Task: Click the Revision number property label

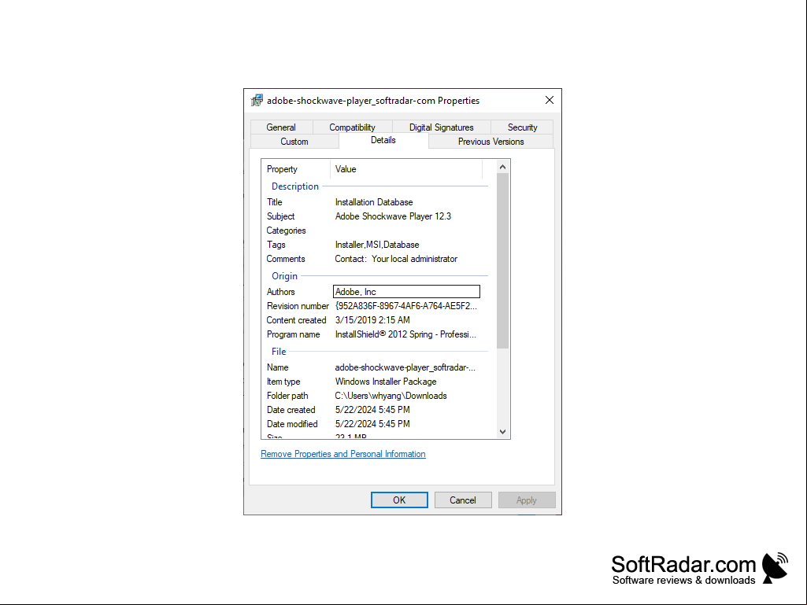Action: 298,306
